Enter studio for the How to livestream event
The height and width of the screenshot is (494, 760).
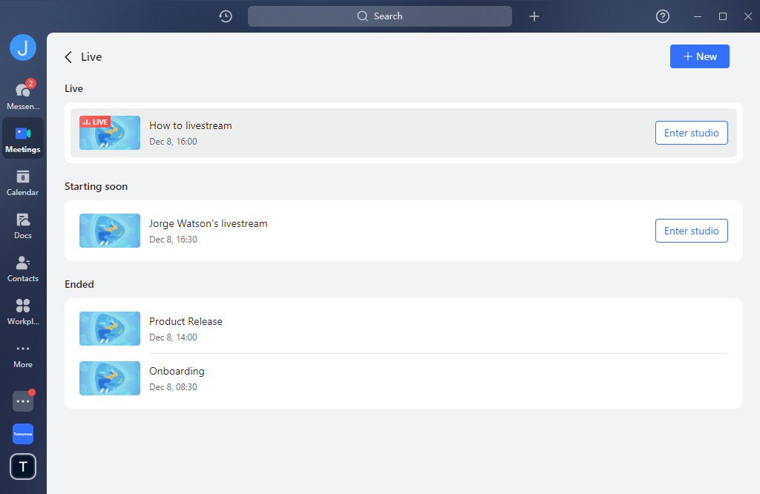coord(691,133)
